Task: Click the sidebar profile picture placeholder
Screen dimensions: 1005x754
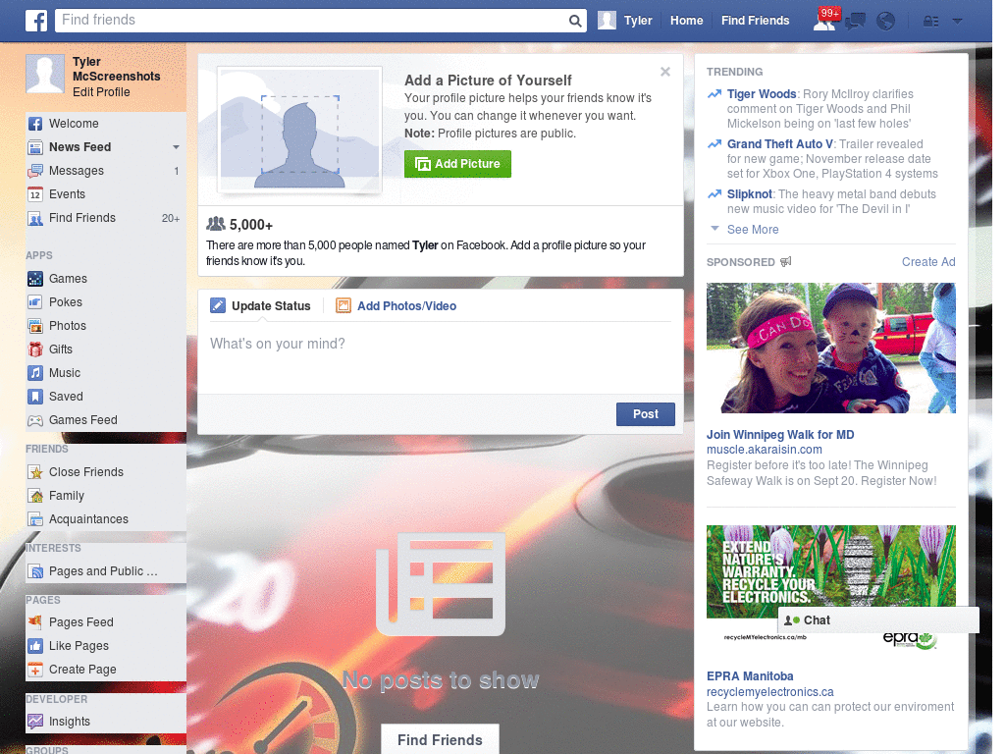Action: pyautogui.click(x=45, y=74)
